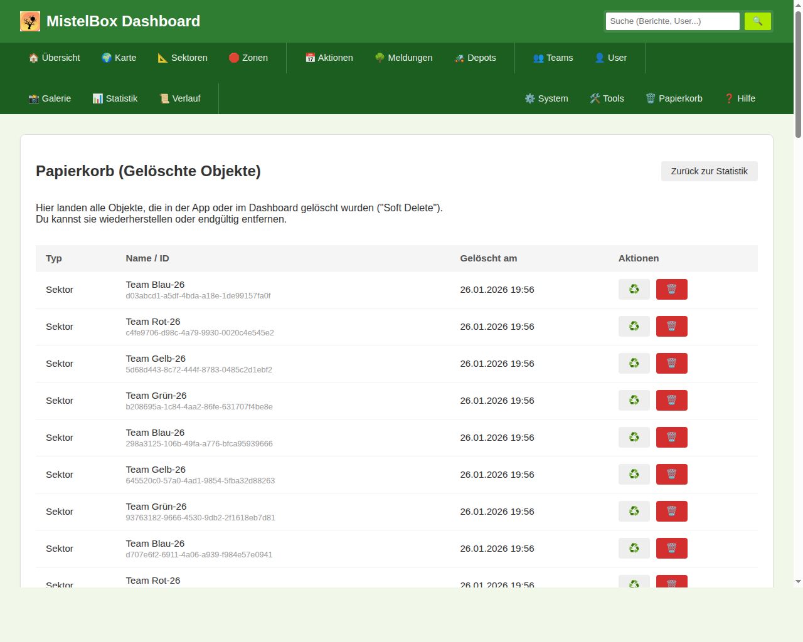Navigate to Depots

475,58
